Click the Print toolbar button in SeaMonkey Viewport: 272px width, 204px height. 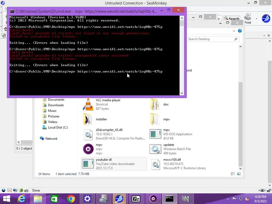point(248,19)
